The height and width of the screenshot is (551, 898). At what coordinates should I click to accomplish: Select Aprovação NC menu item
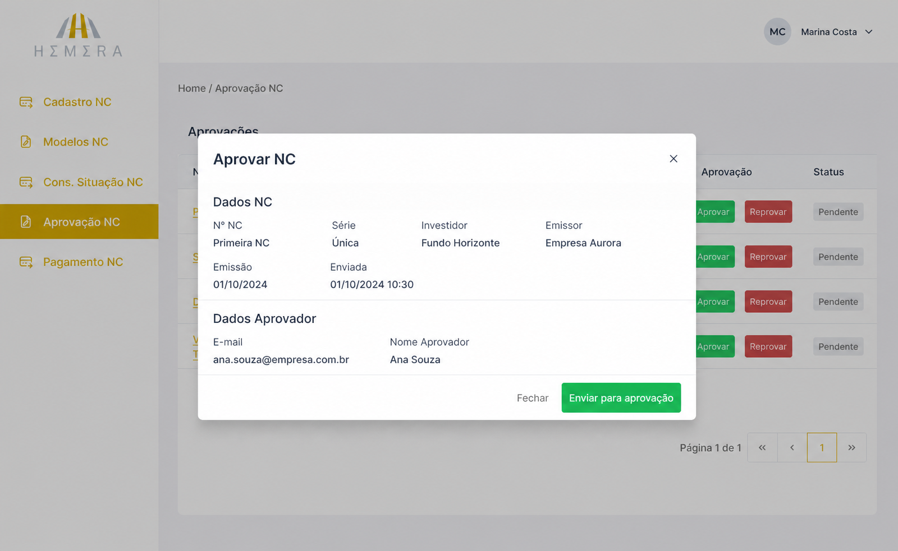tap(79, 222)
